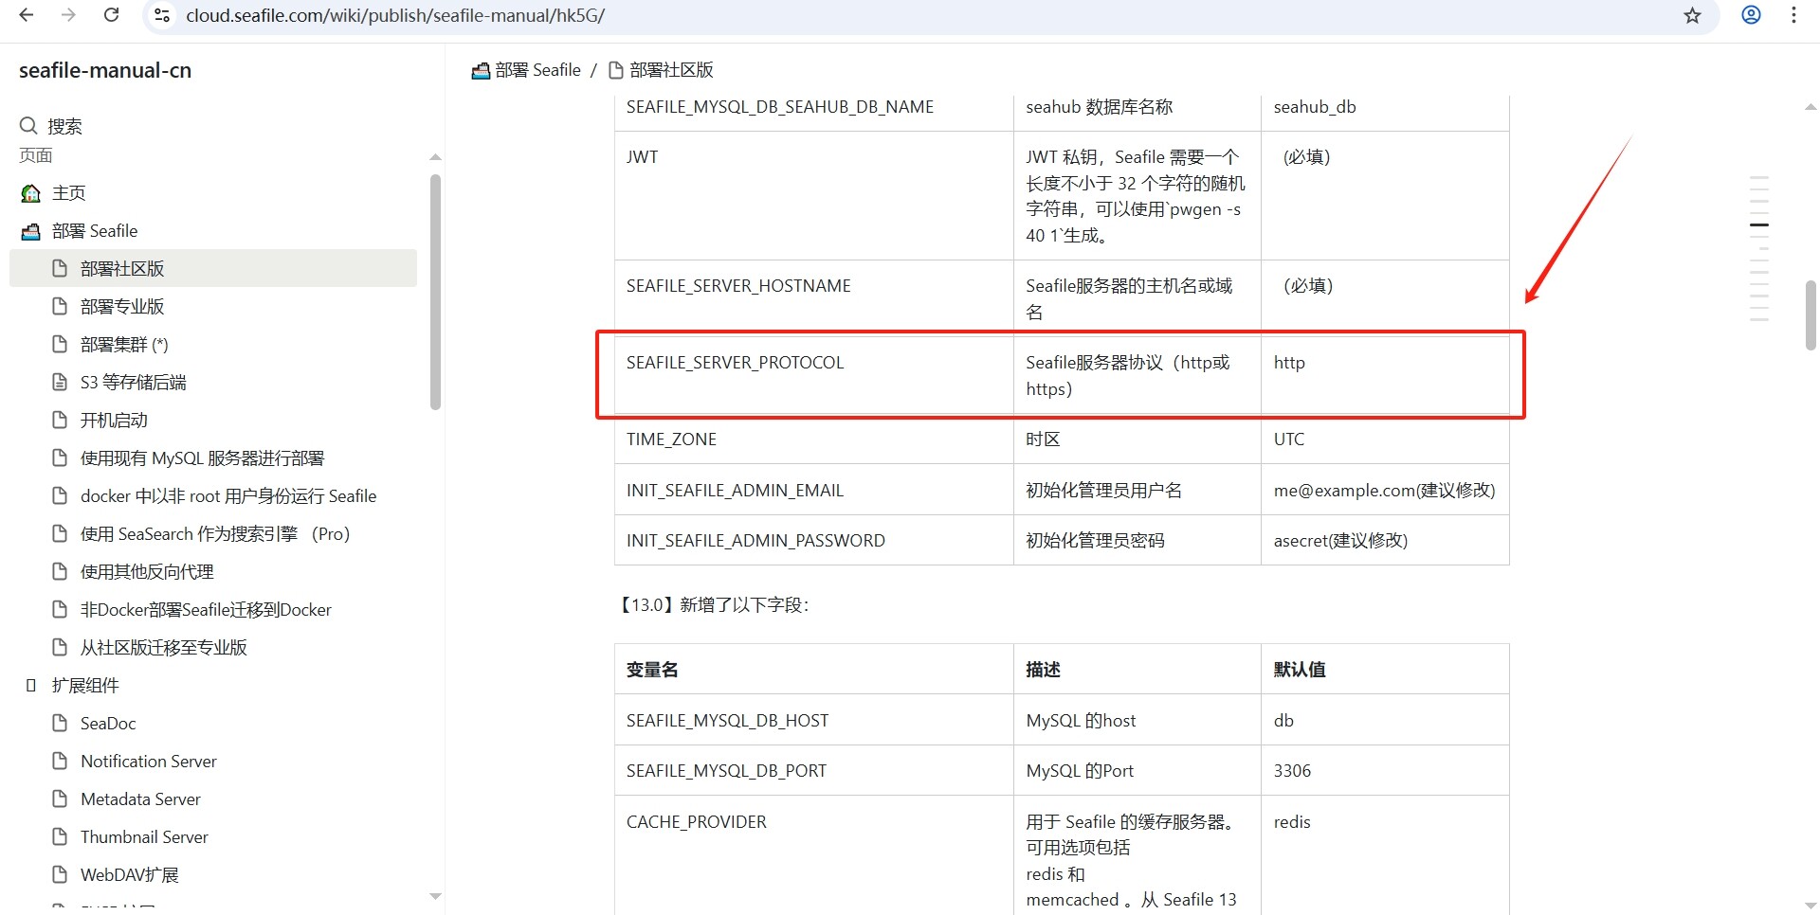
Task: Click the seafile-manual-cn wiki title
Action: coord(105,71)
